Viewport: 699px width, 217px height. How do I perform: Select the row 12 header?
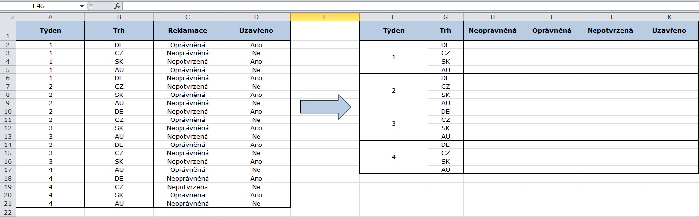coord(8,128)
